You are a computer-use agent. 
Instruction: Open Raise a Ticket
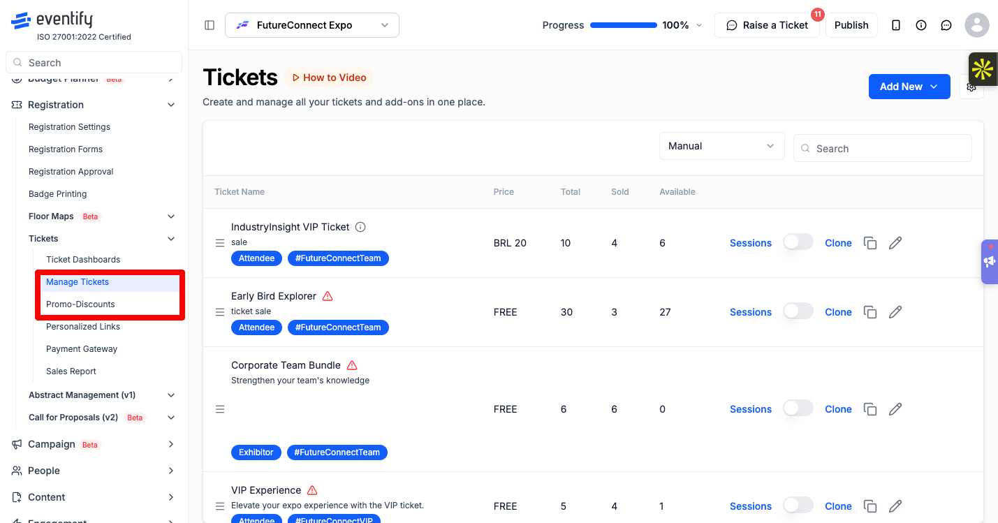coord(767,25)
